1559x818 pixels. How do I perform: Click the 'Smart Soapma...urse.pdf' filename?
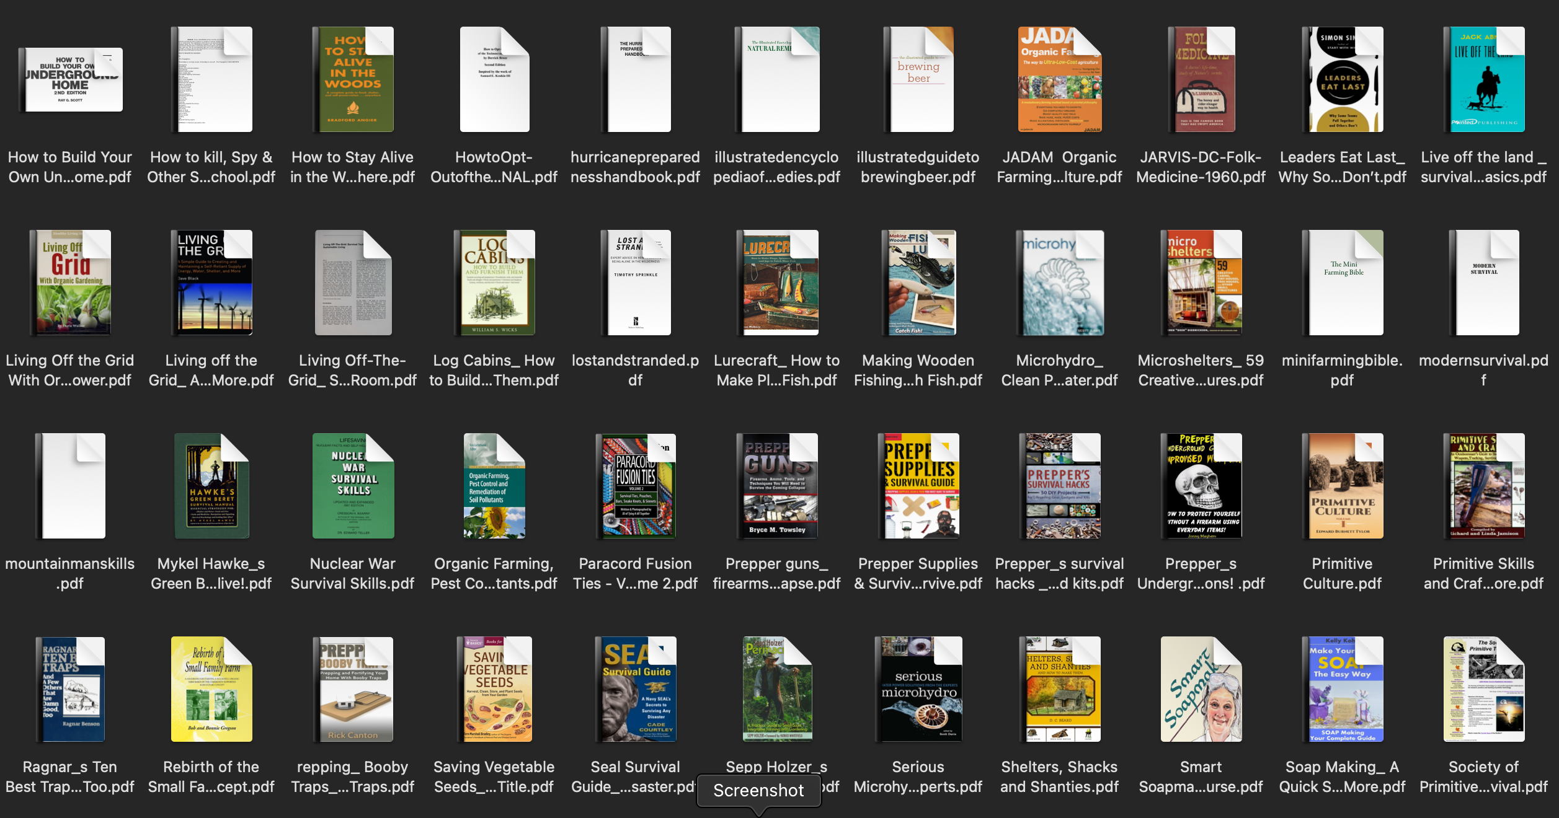click(1201, 777)
